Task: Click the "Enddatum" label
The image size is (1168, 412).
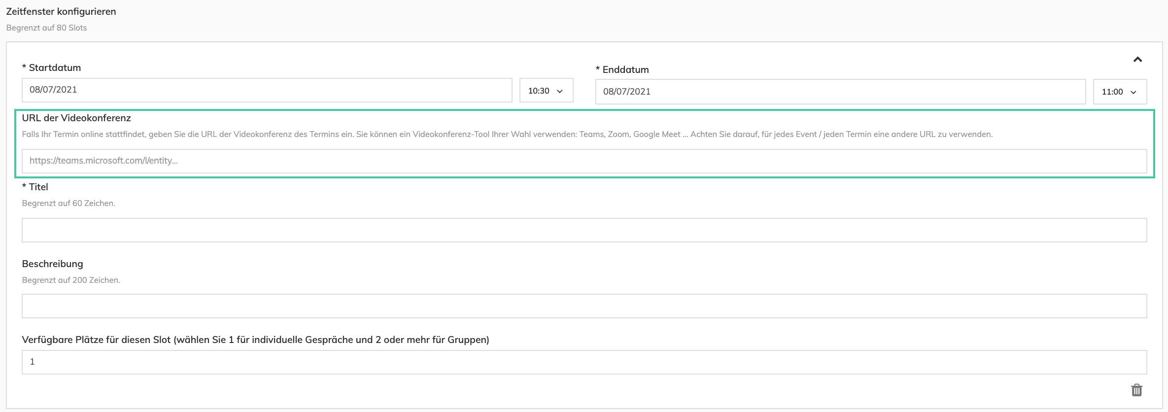Action: tap(625, 70)
